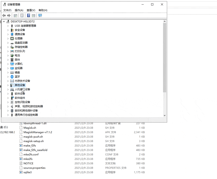The width and height of the screenshot is (217, 179).
Task: Expand the 软件设备 node
Action: [x=8, y=94]
